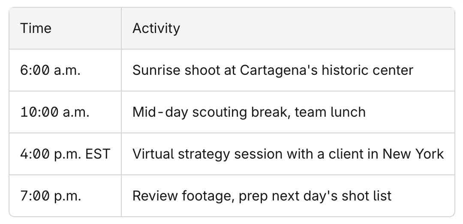Viewport: 463px width, 224px height.
Task: Click the word Cartagena's in first row
Action: click(279, 71)
